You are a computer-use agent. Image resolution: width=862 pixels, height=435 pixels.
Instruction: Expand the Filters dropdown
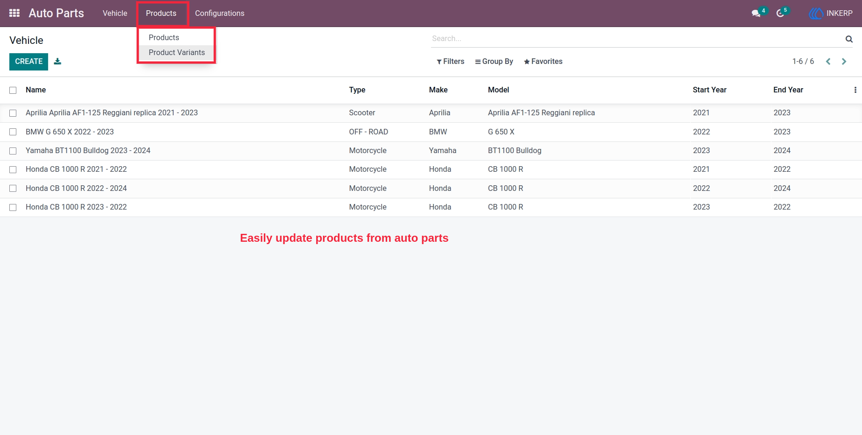[450, 62]
